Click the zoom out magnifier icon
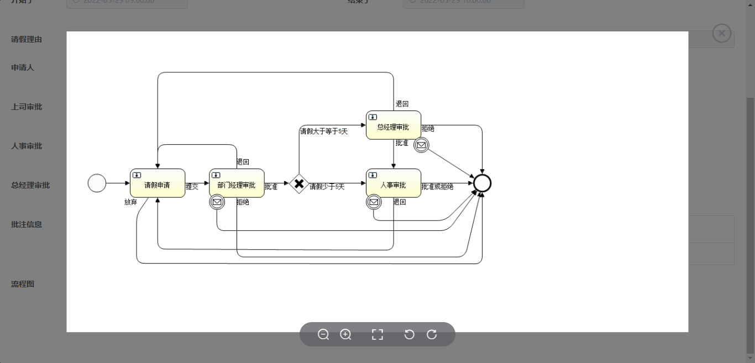 (x=323, y=334)
